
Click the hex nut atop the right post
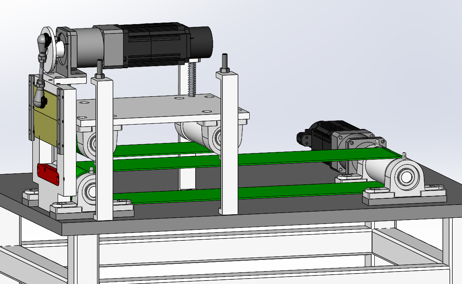tap(225, 71)
